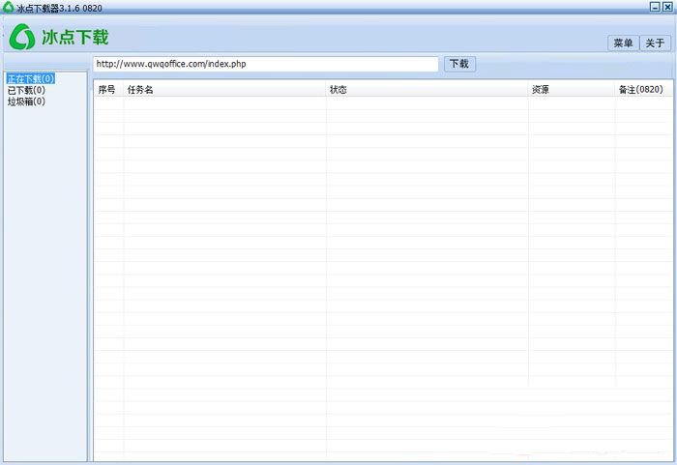Click the 状态 column header
Screen dimensions: 677x465
coord(427,89)
